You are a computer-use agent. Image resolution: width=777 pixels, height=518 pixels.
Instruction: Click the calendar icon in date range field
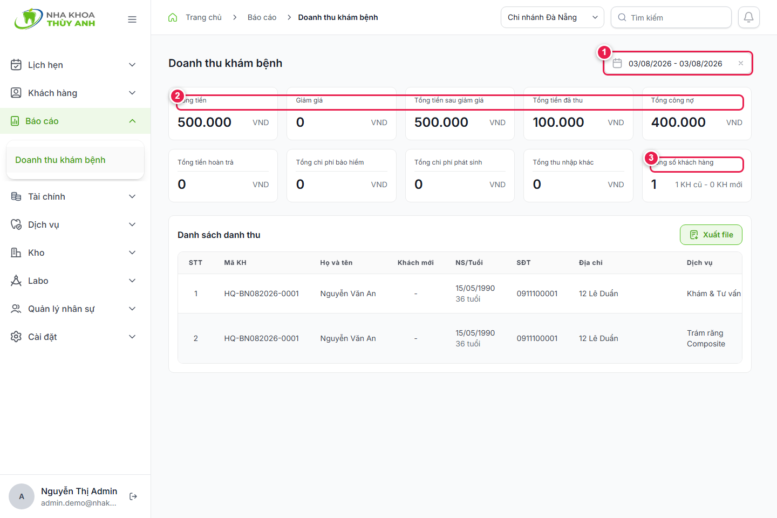(617, 64)
